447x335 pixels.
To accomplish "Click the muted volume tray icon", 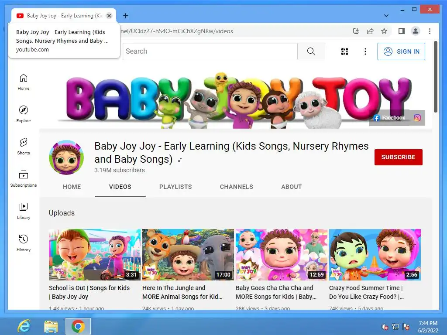I will pyautogui.click(x=385, y=327).
